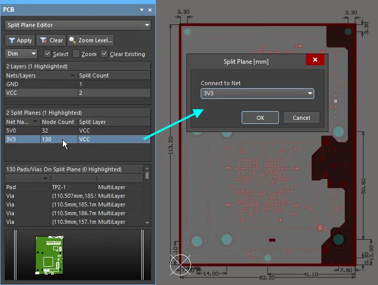Toggle the Select checkbox
The height and width of the screenshot is (285, 378).
(x=48, y=54)
